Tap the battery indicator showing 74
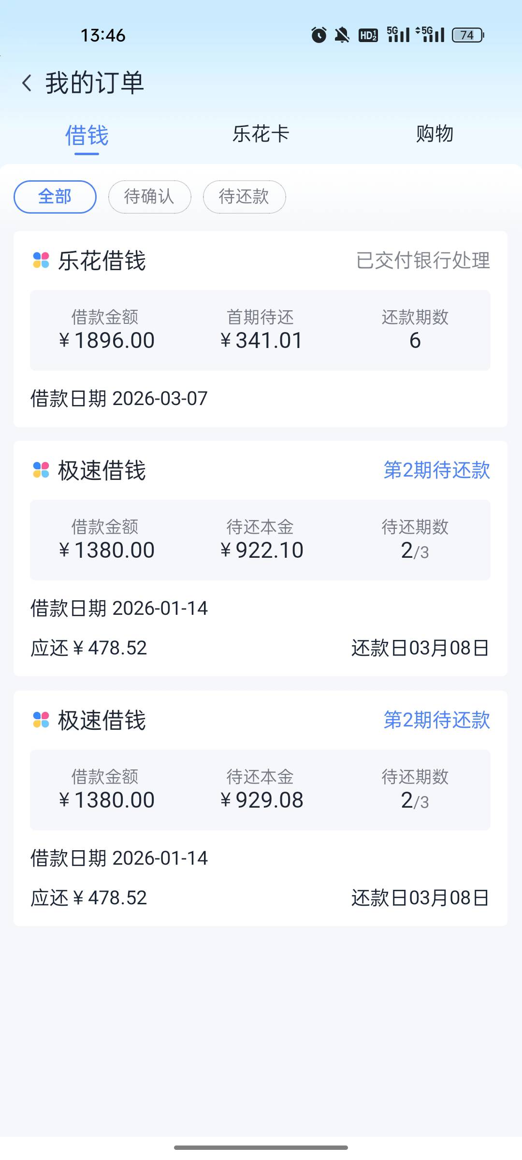Viewport: 522px width, 1160px height. tap(468, 35)
